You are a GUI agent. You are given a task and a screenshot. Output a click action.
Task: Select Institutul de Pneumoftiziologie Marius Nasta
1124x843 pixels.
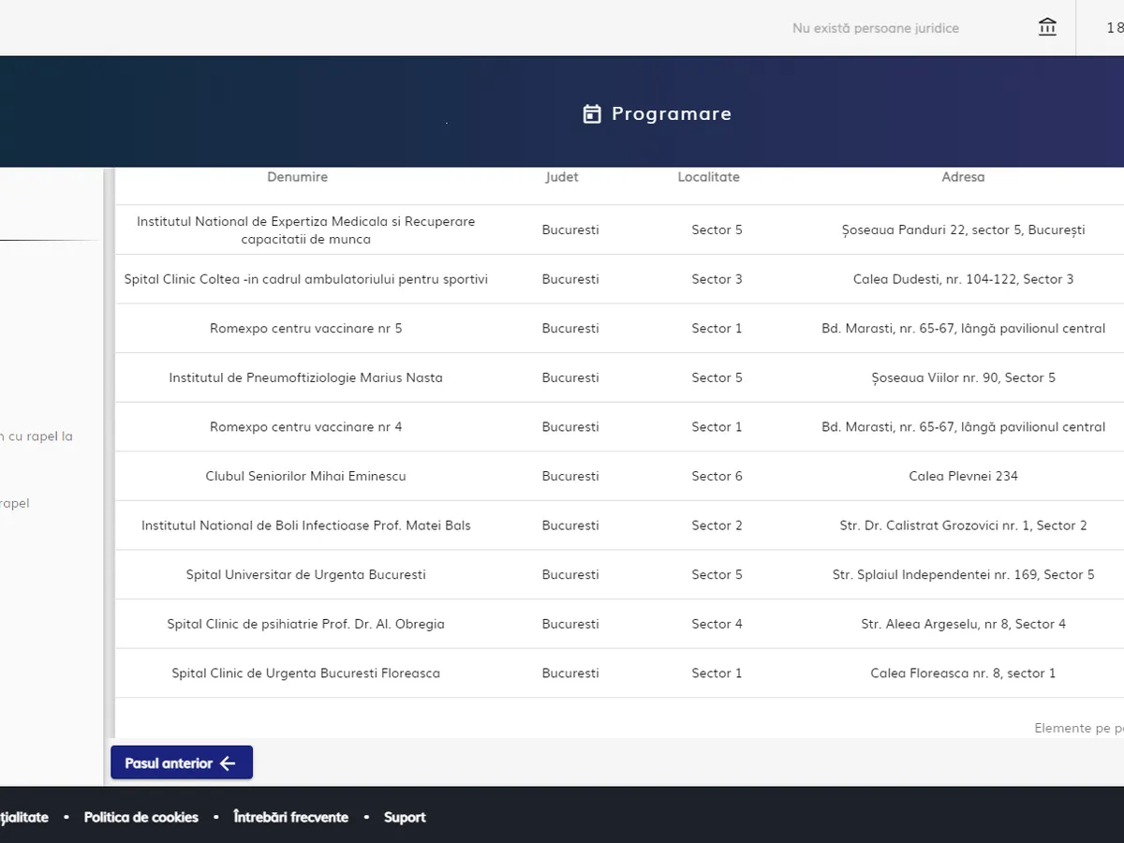click(306, 377)
